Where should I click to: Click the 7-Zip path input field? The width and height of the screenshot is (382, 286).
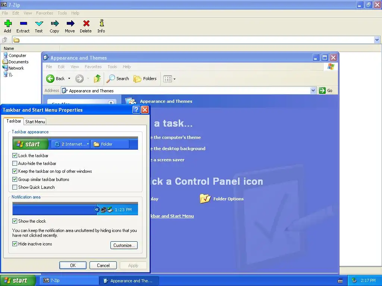click(193, 40)
